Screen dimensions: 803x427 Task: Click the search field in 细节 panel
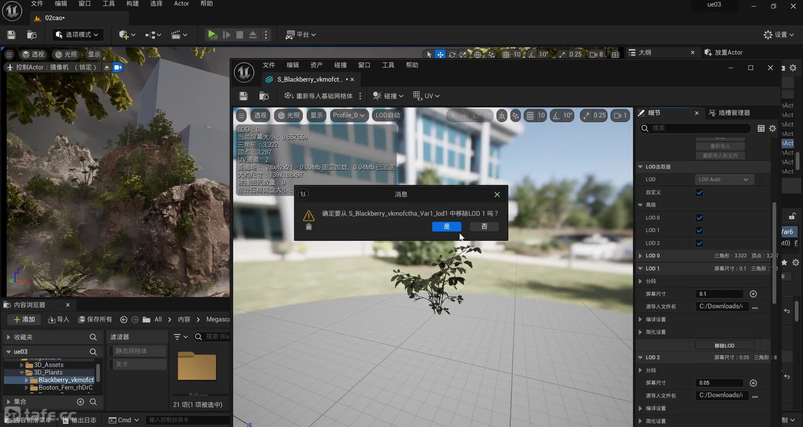coord(695,128)
